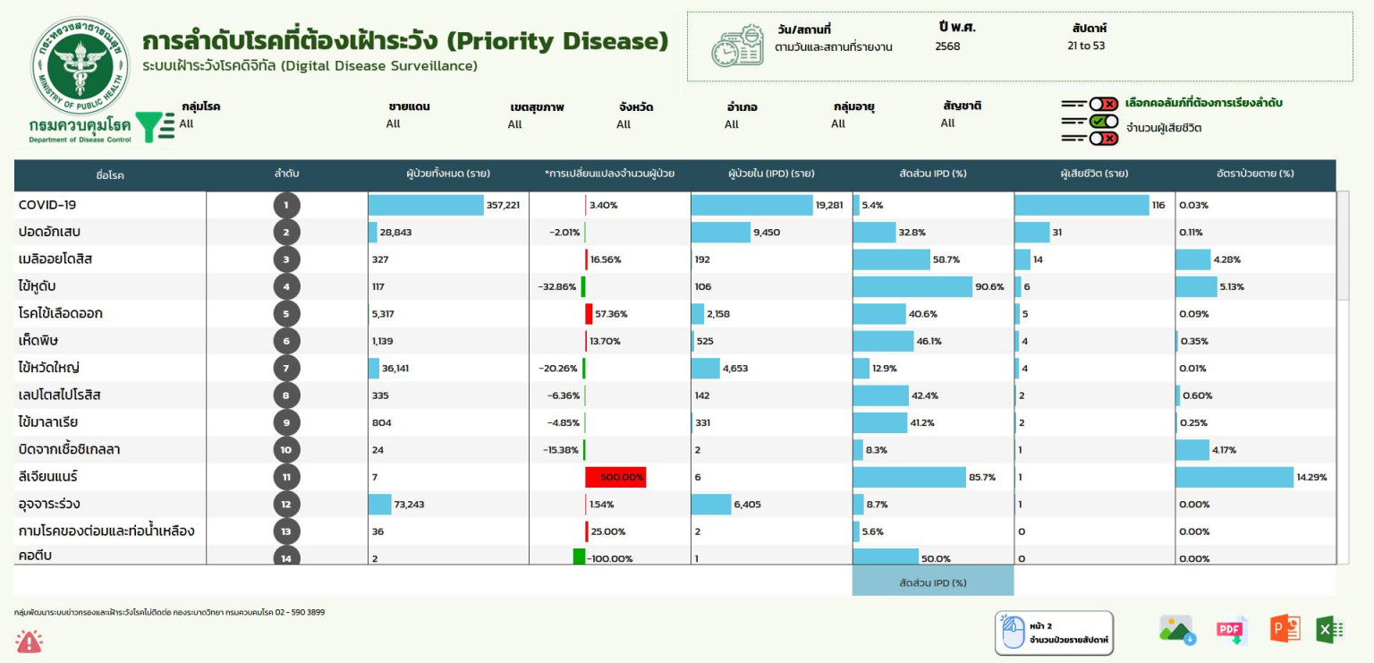
Task: Click the calendar clock icon beside วัน/สถานที่
Action: click(737, 46)
